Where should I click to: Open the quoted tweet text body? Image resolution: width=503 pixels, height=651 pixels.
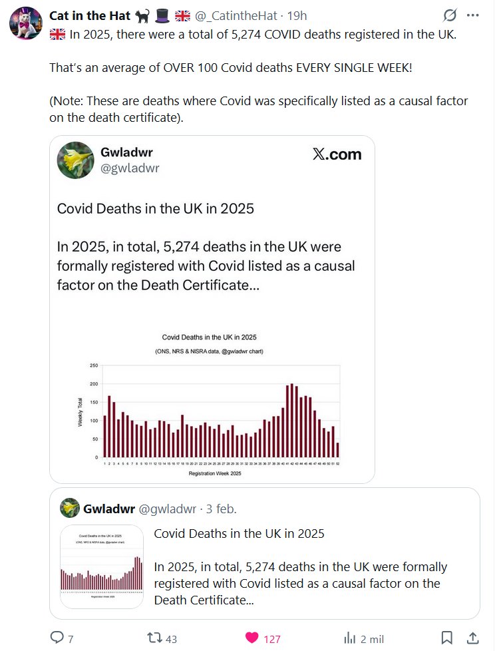(x=299, y=567)
